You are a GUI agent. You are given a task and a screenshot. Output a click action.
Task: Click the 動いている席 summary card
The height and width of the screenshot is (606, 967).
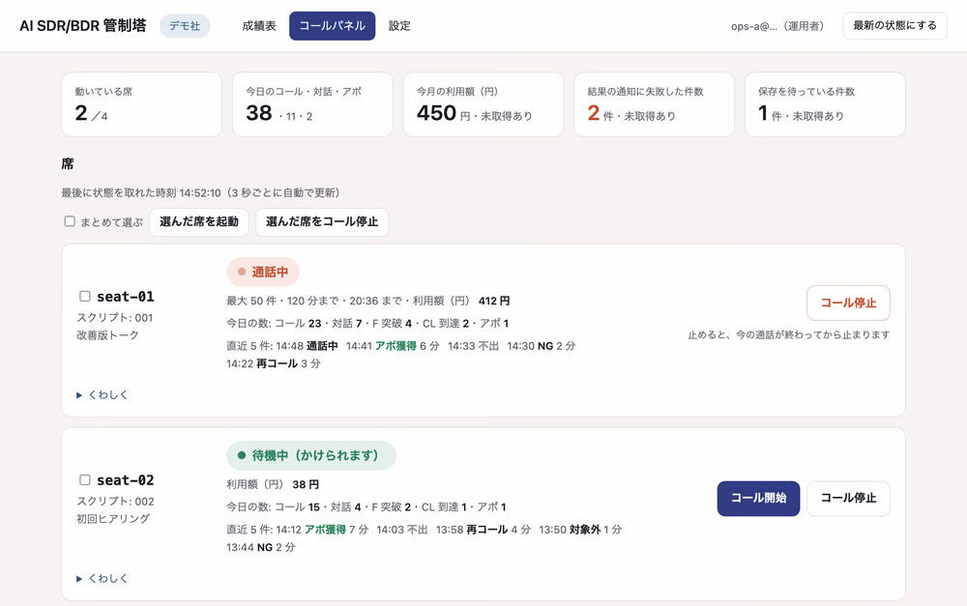142,104
